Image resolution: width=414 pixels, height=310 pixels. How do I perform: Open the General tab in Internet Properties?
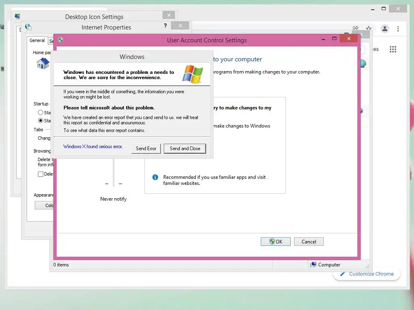(x=37, y=40)
